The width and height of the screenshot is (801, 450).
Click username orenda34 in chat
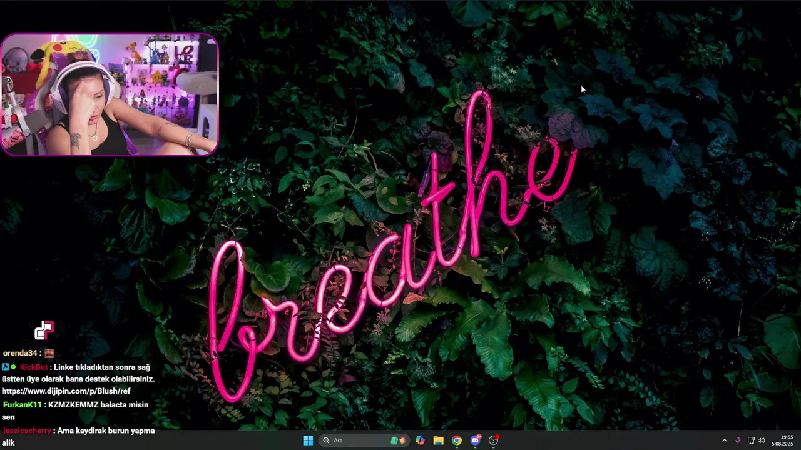coord(20,354)
